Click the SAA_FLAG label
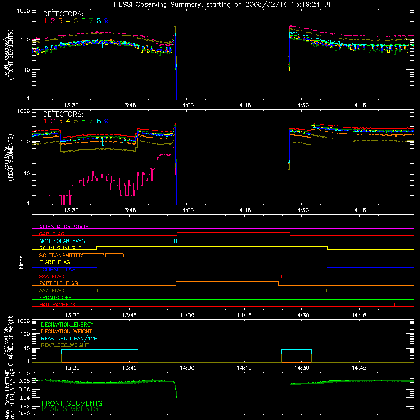420x420 pixels. click(51, 276)
